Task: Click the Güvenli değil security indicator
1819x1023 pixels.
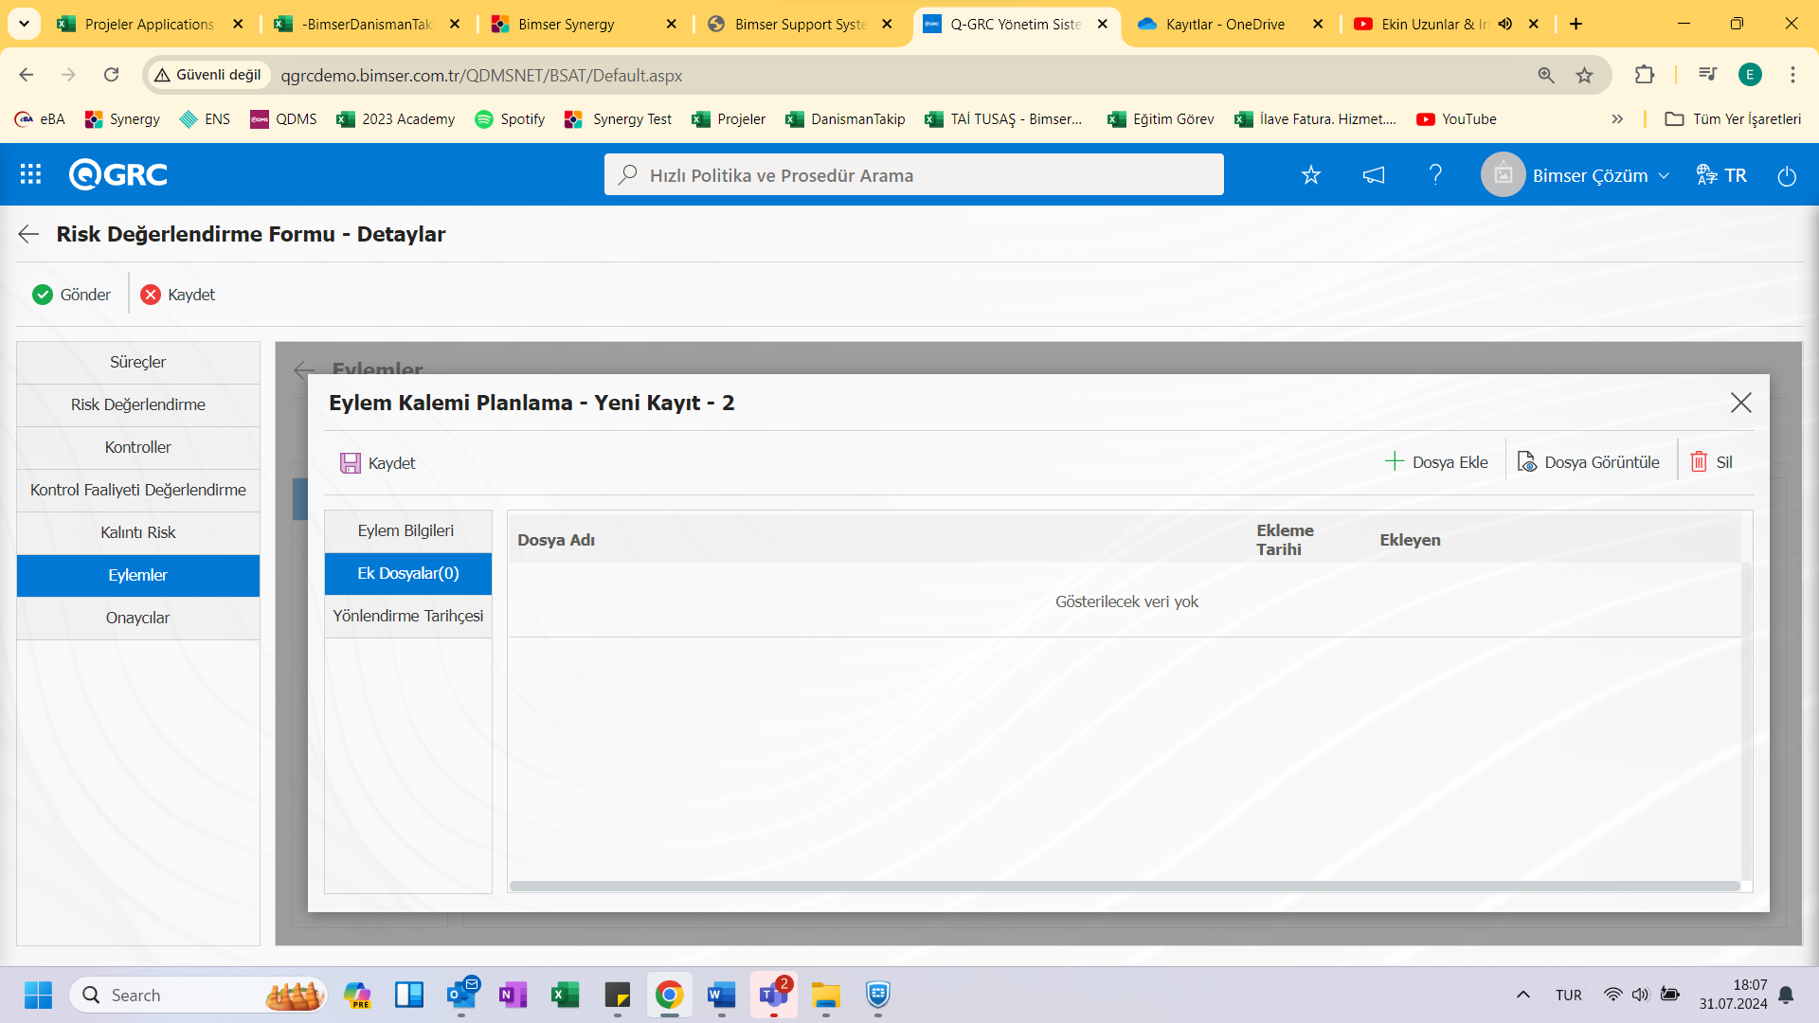Action: 208,75
